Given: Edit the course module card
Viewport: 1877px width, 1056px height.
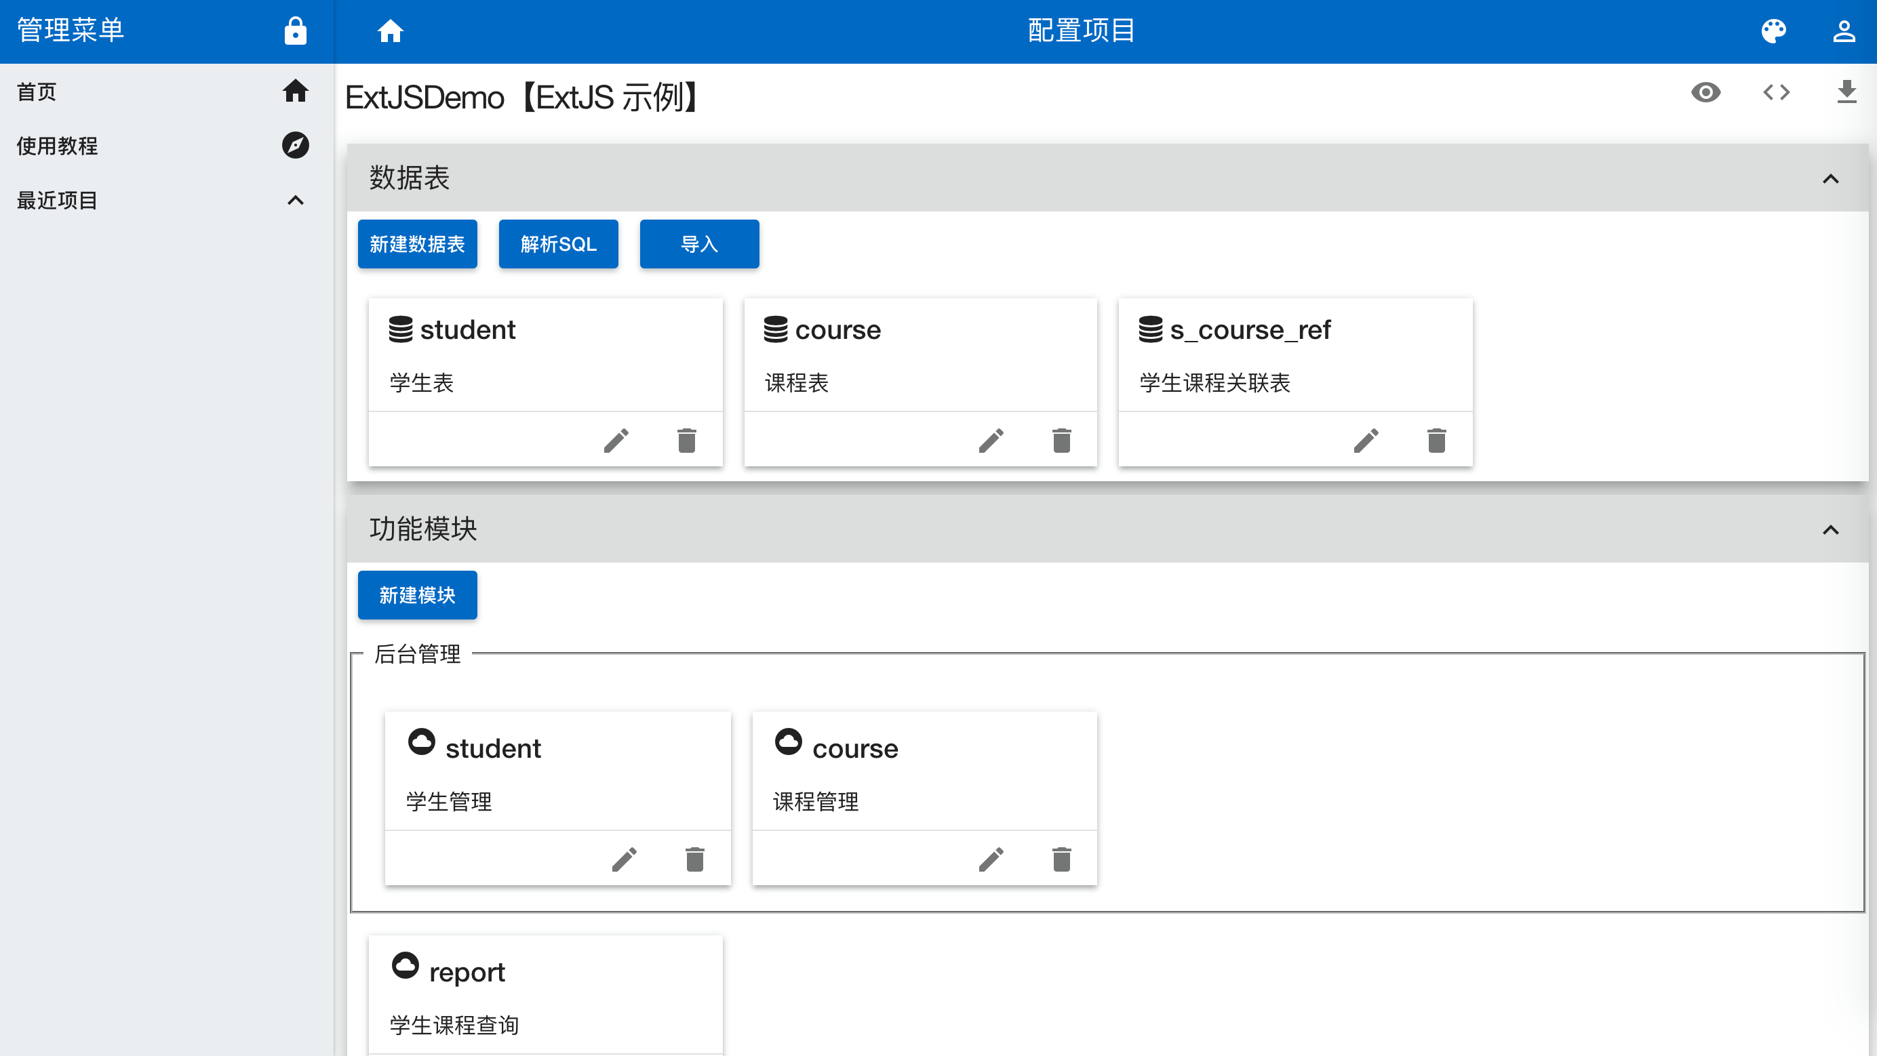Looking at the screenshot, I should pos(991,859).
